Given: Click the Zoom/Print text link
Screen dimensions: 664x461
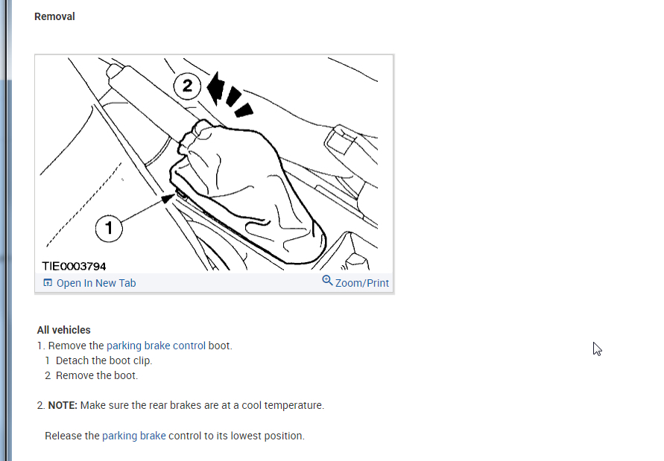Looking at the screenshot, I should [x=362, y=283].
